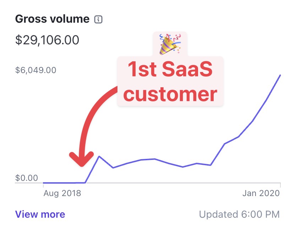Click the first spike on the chart line
Viewport: 301px width, 234px height.
click(x=99, y=156)
